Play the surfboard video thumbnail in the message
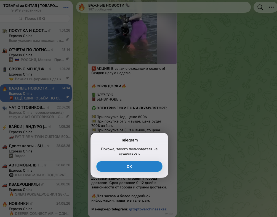 (132, 38)
